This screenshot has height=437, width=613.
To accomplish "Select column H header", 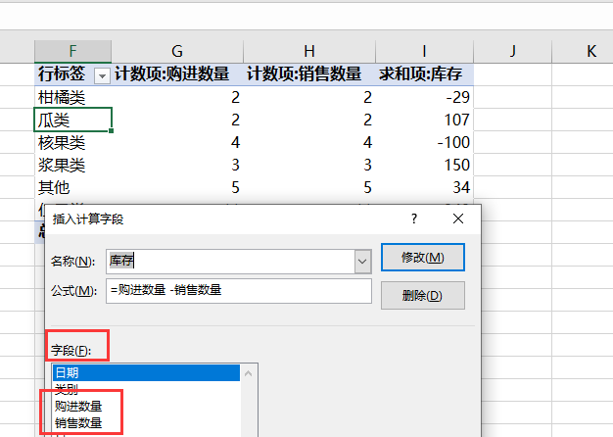I will [309, 51].
